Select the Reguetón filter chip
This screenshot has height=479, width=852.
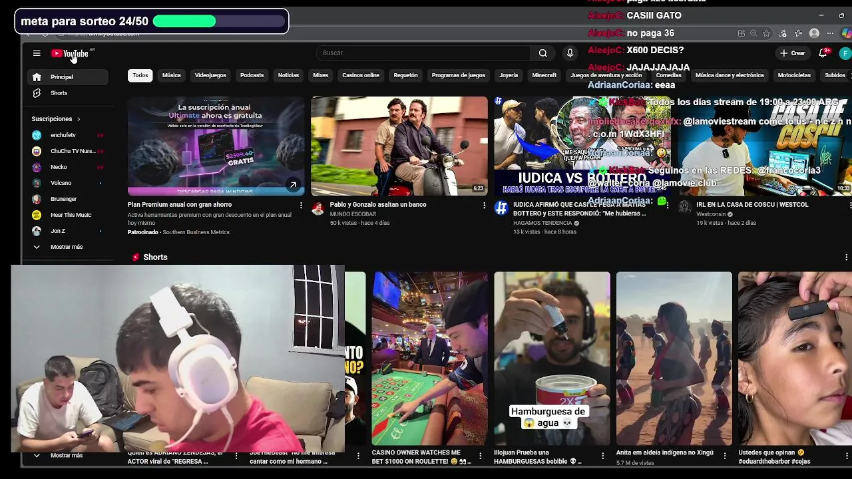(x=405, y=75)
